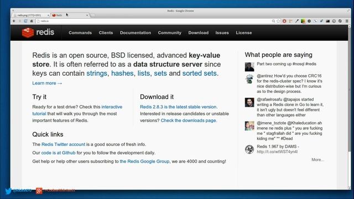
Task: Click the 'Download it' heading
Action: [157, 97]
